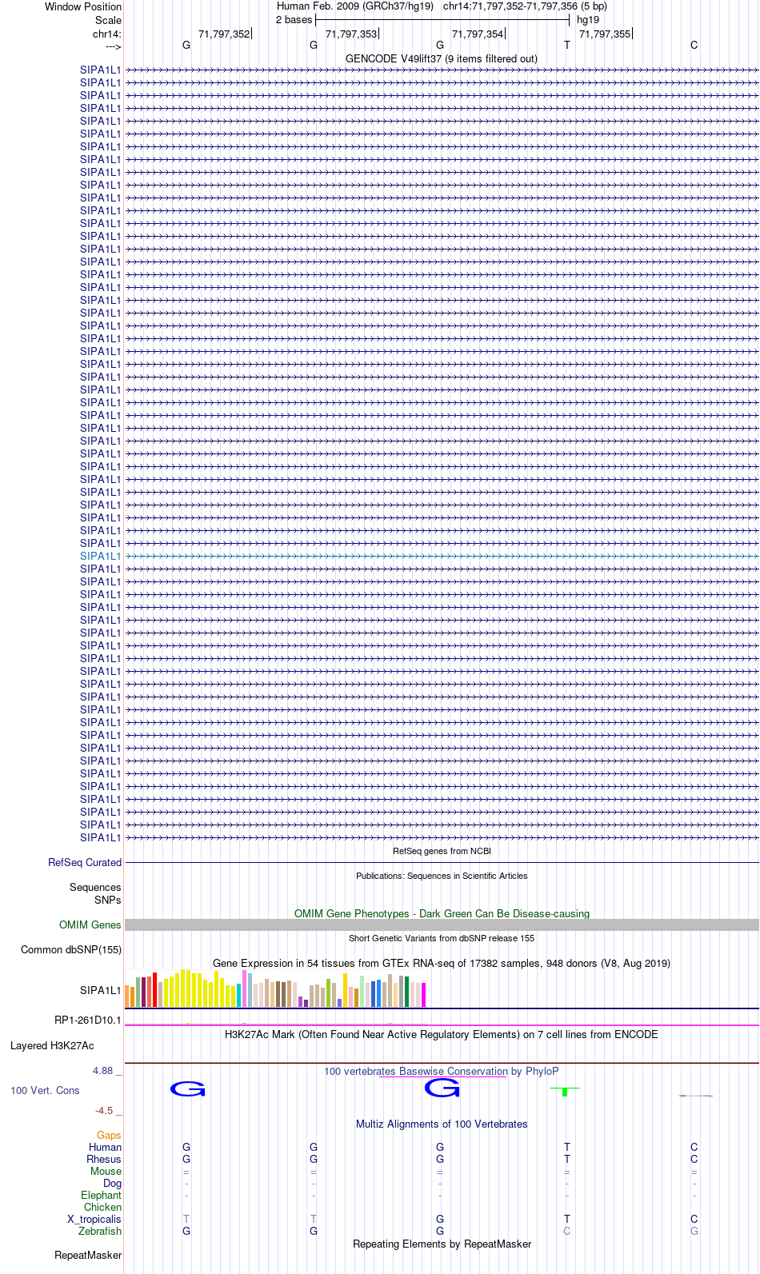760x1274 pixels.
Task: Select the Mouse species label
Action: (106, 1171)
